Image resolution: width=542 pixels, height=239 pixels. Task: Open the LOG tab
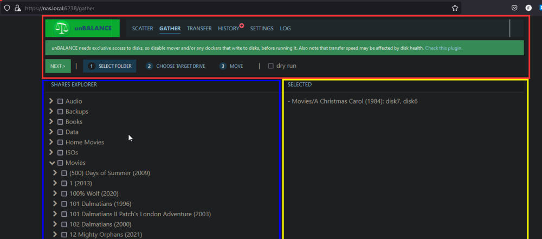[285, 28]
